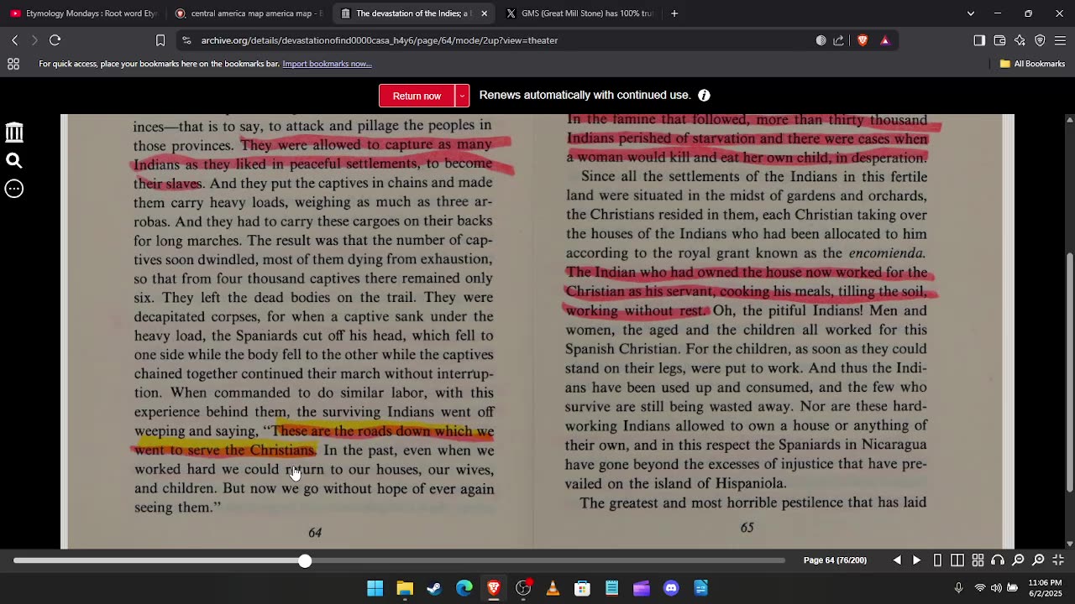Open Wi-Fi network settings in tray
Image resolution: width=1075 pixels, height=604 pixels.
click(x=979, y=588)
